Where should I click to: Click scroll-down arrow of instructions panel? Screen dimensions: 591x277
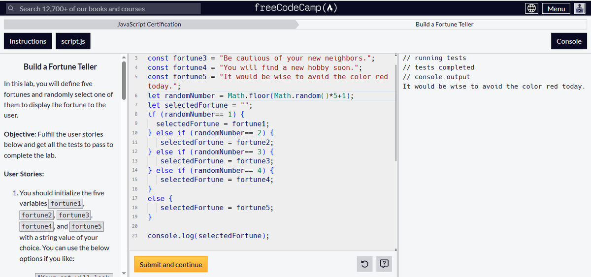point(124,273)
